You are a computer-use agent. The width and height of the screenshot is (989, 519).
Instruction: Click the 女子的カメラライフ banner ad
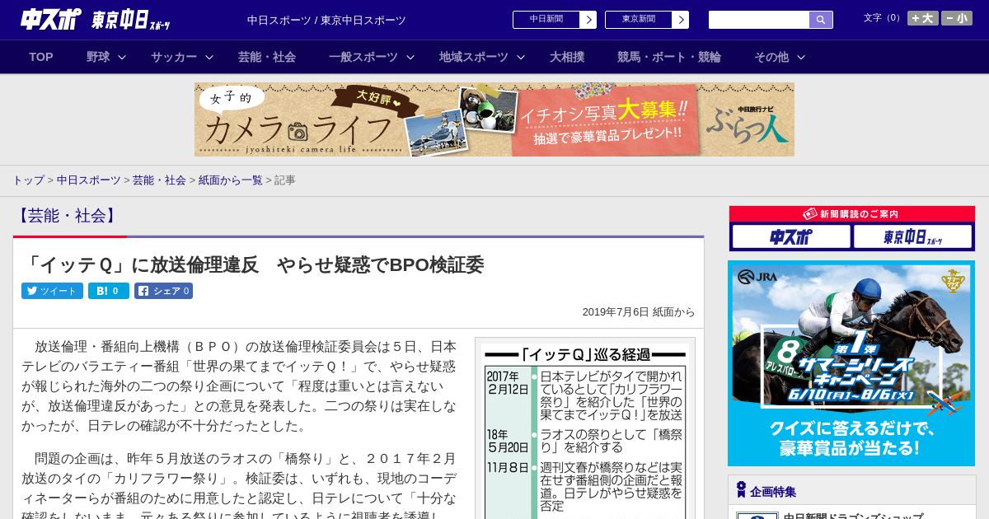click(494, 119)
